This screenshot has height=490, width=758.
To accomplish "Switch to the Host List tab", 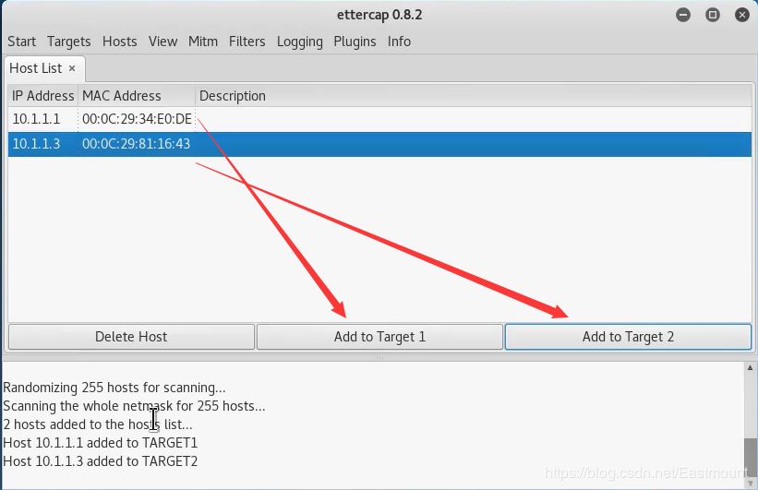I will pos(36,68).
